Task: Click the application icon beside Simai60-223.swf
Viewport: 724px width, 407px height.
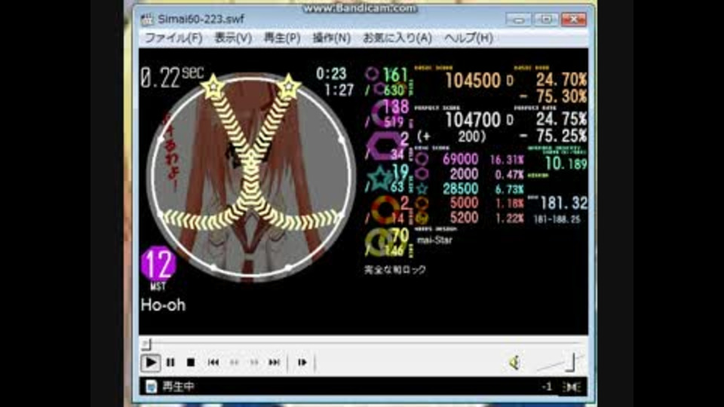Action: [x=147, y=20]
